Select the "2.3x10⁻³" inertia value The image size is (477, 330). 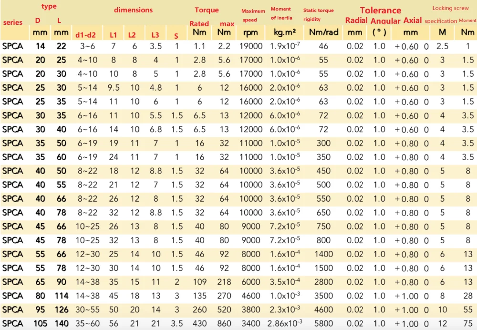click(285, 309)
